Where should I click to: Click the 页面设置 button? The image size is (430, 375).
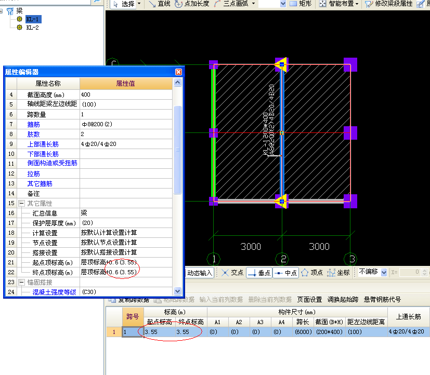pos(309,300)
